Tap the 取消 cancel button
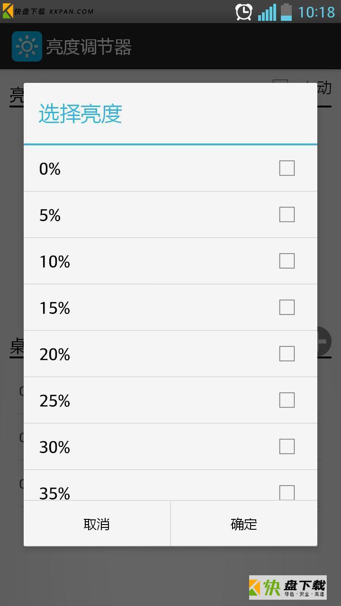Screen dimensions: 341x606 click(97, 524)
